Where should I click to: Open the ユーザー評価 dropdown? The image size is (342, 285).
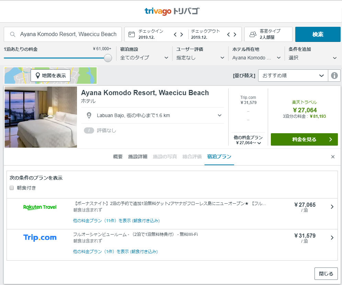click(x=200, y=58)
